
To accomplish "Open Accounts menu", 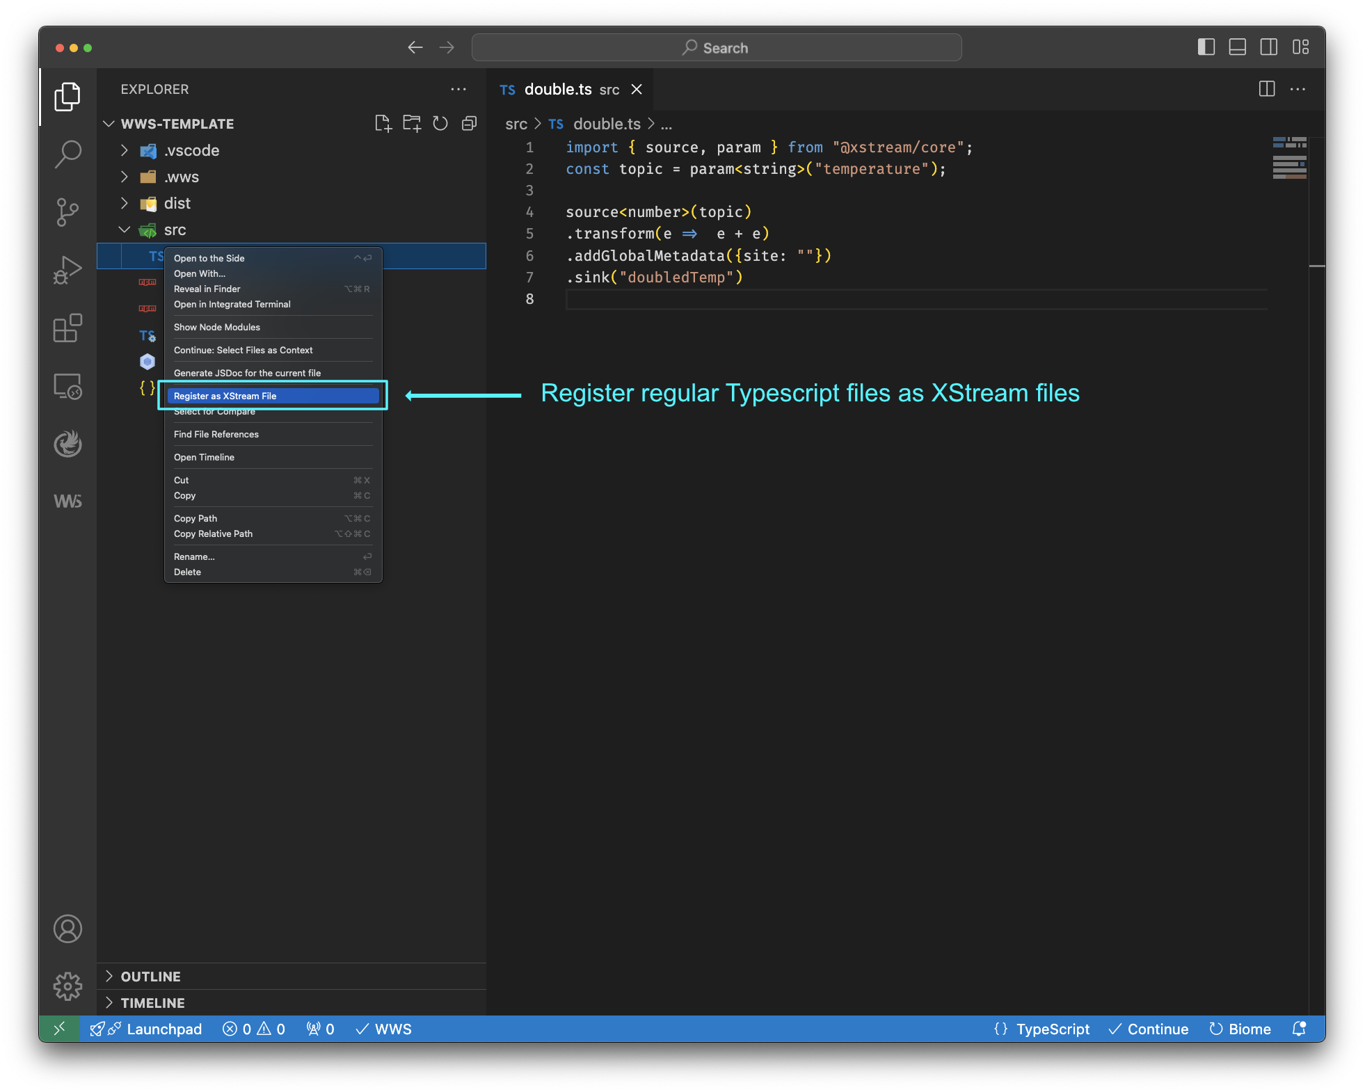I will click(67, 929).
